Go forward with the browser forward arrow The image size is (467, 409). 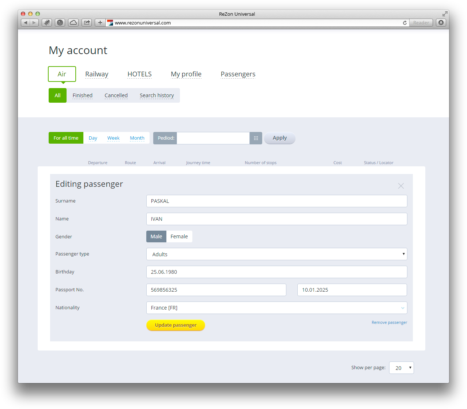[x=34, y=23]
